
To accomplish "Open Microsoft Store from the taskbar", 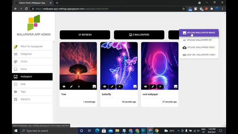I will coord(104,131).
